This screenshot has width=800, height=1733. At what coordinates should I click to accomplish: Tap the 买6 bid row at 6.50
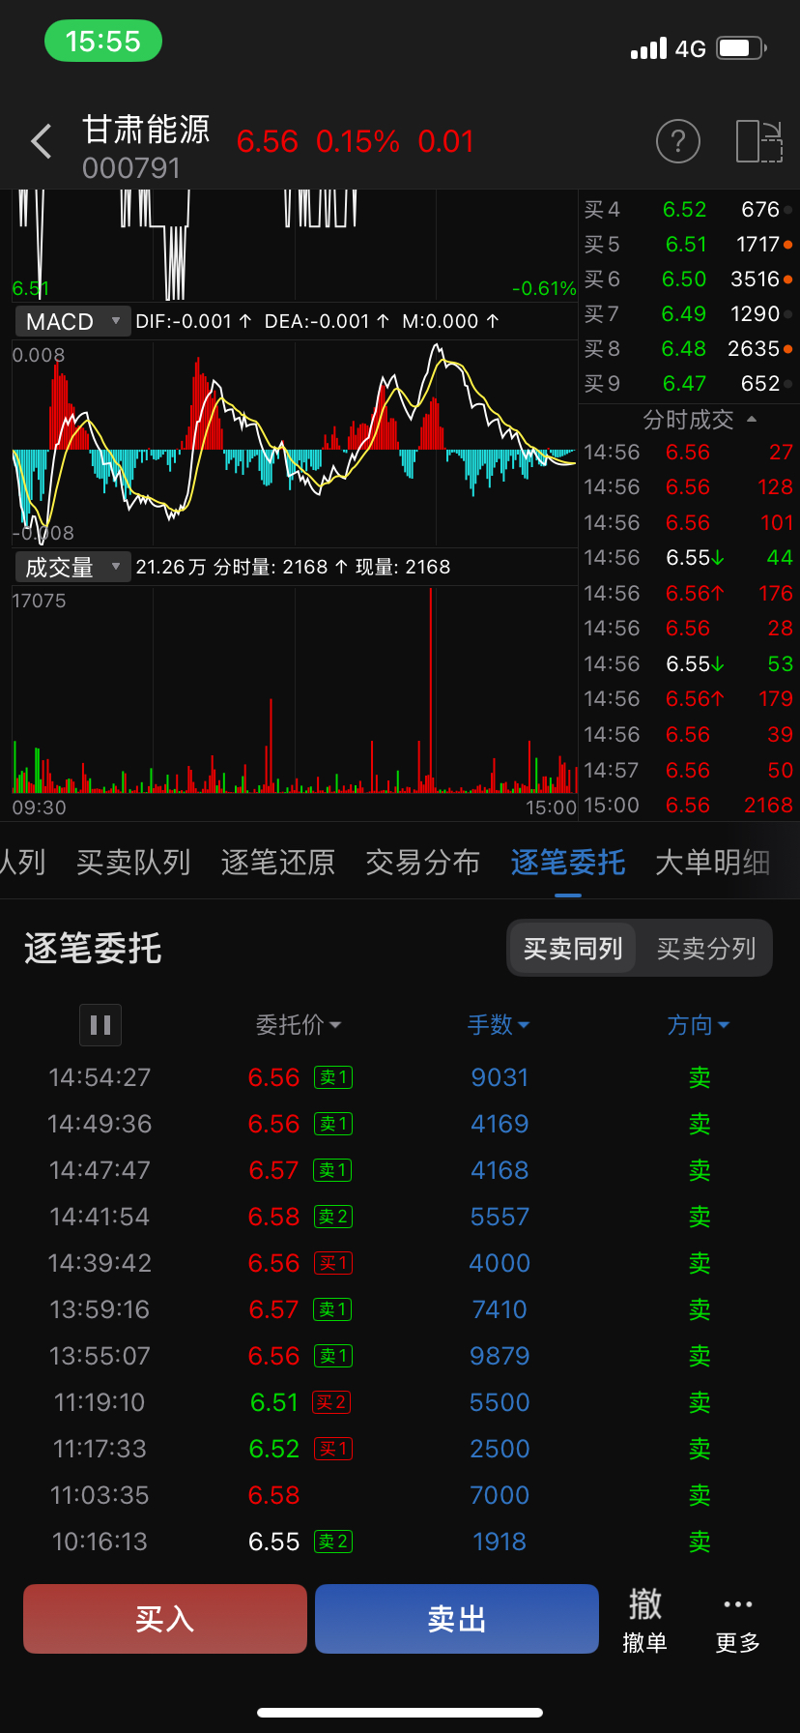(x=689, y=279)
